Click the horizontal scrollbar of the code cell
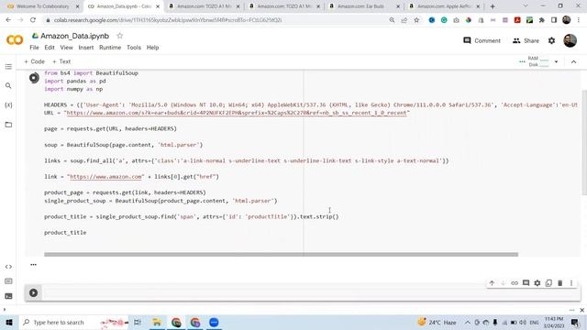This screenshot has height=330, width=587. click(282, 255)
